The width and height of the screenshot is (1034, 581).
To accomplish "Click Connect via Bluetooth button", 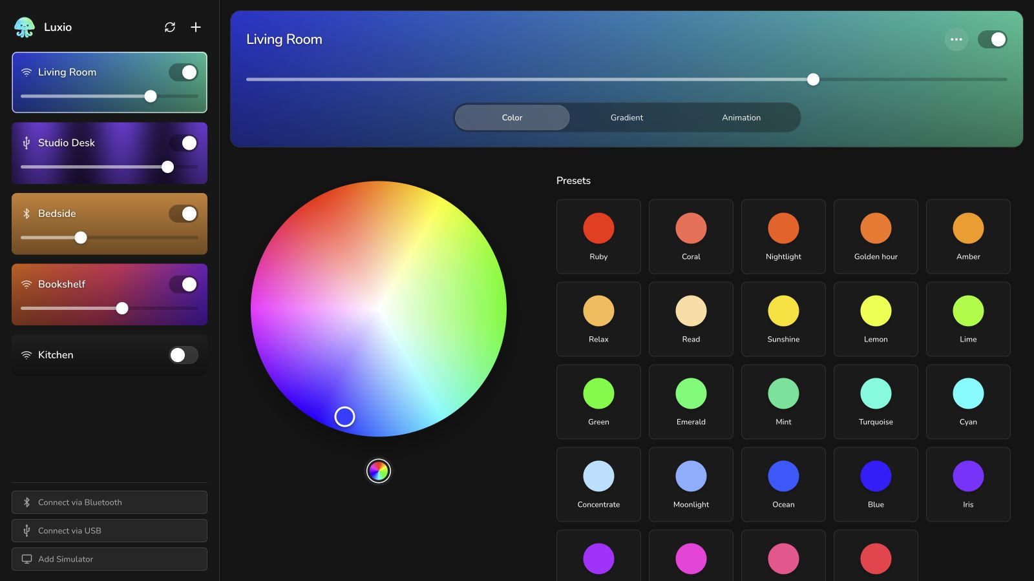I will point(109,502).
